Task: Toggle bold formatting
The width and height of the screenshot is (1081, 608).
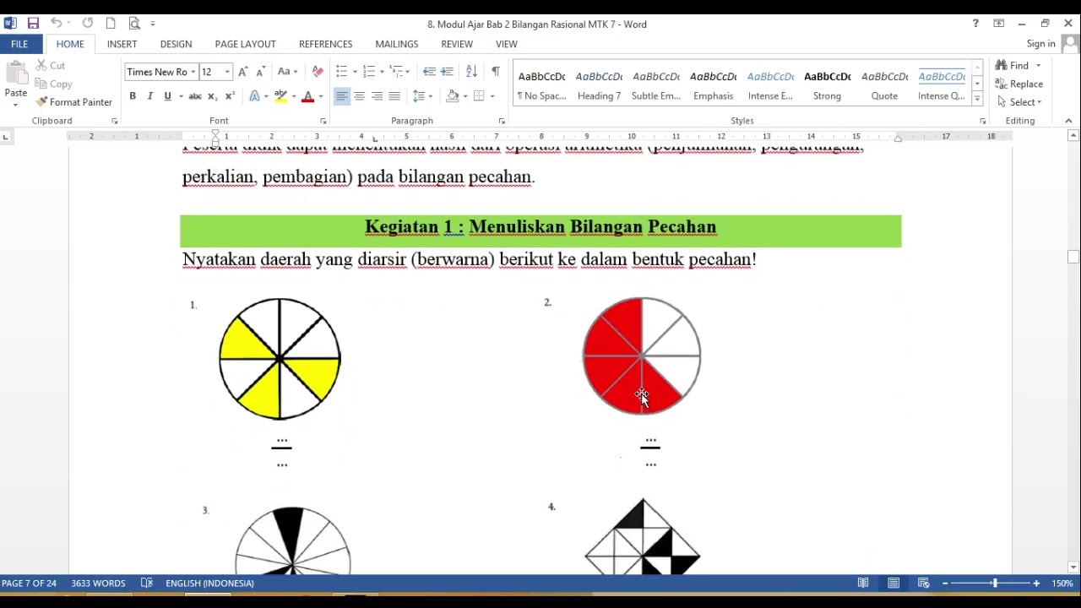Action: click(133, 96)
